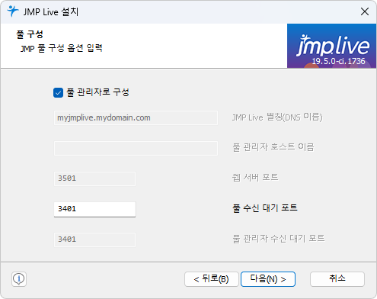Image resolution: width=377 pixels, height=299 pixels.
Task: Click the JMP Live logo banner
Action: point(331,46)
